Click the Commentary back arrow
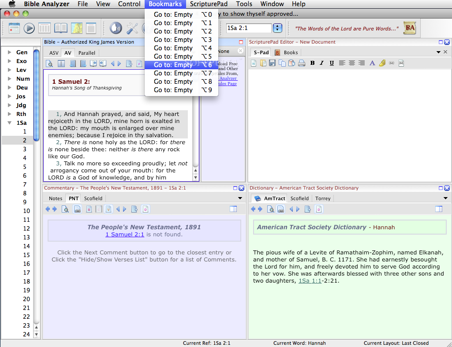The width and height of the screenshot is (452, 347). (48, 209)
